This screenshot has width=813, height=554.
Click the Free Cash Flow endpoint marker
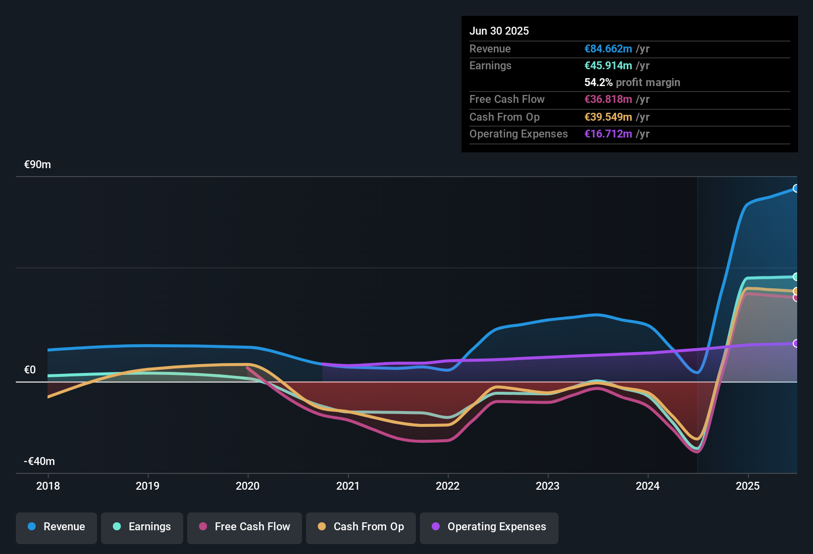[x=796, y=297]
